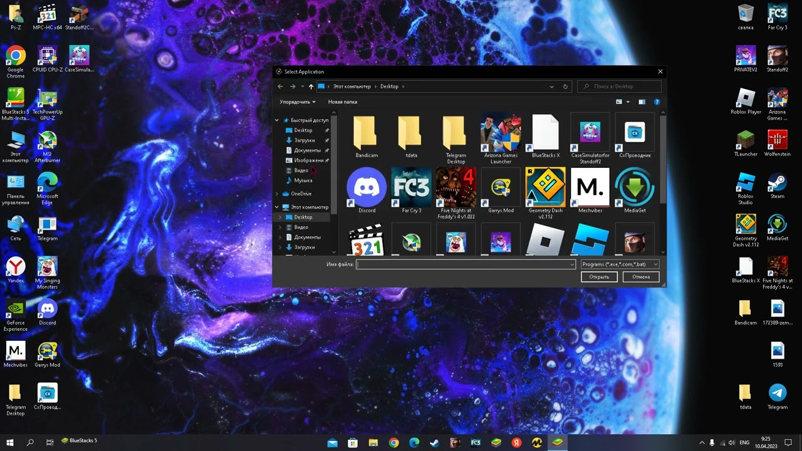Select Загрузки under quick access
This screenshot has height=451, width=802.
coord(305,140)
